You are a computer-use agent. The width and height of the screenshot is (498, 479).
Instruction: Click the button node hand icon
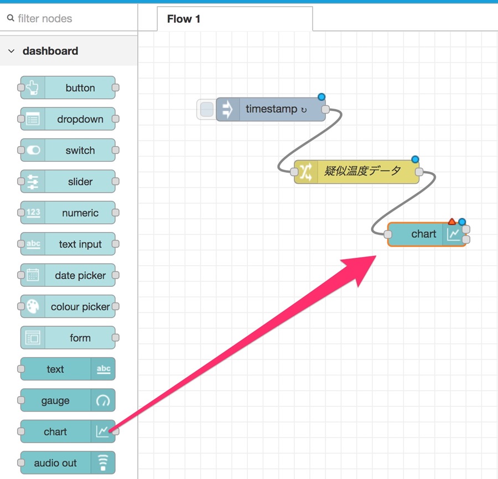click(x=33, y=87)
